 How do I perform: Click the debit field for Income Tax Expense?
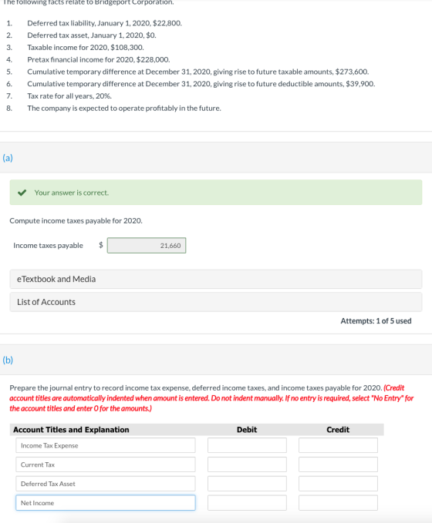pyautogui.click(x=247, y=446)
